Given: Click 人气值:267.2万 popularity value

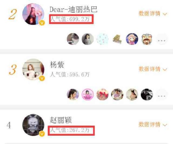Looking at the screenshot, I should click(70, 130).
